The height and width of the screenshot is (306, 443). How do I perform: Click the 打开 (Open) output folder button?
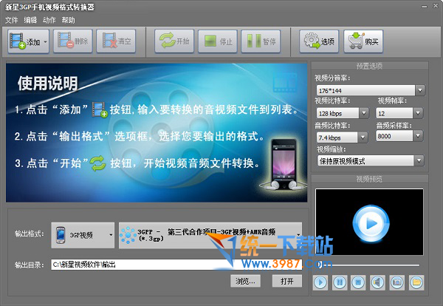tap(286, 281)
